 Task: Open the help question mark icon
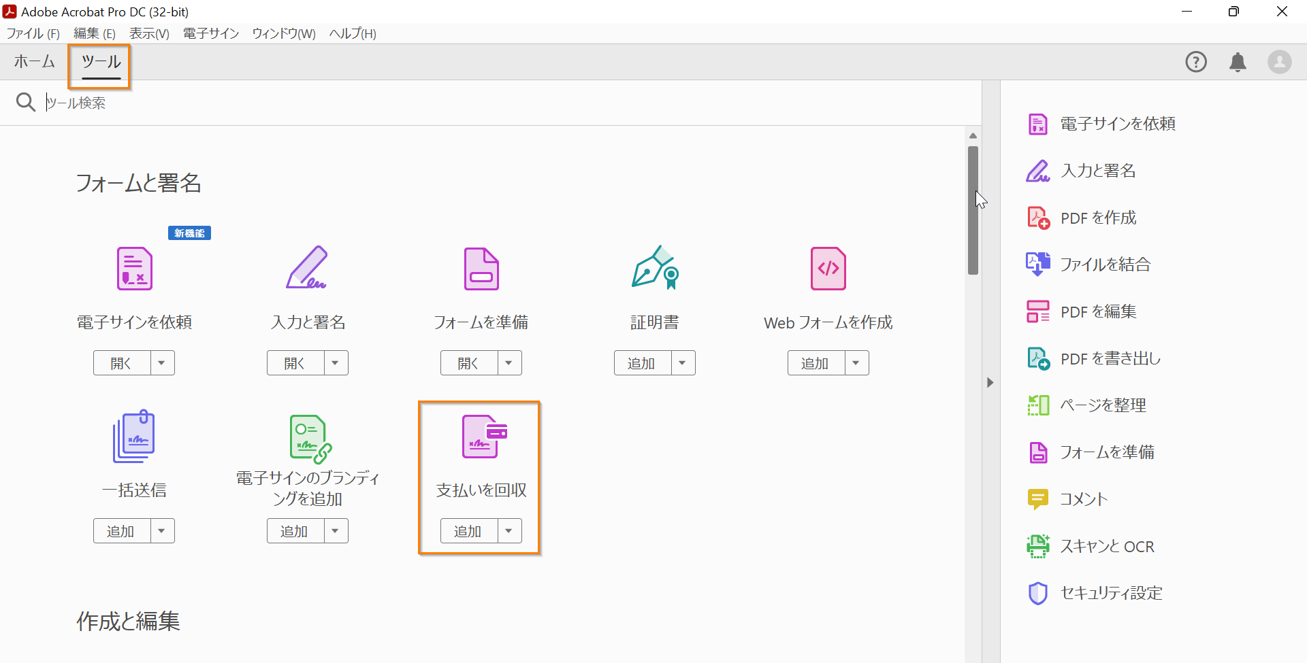(x=1196, y=62)
